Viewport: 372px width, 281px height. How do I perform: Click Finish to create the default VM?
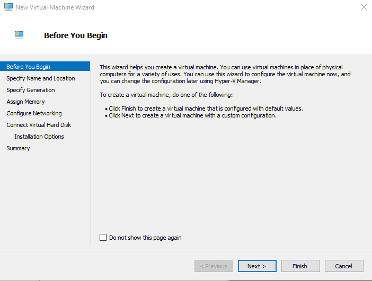299,266
